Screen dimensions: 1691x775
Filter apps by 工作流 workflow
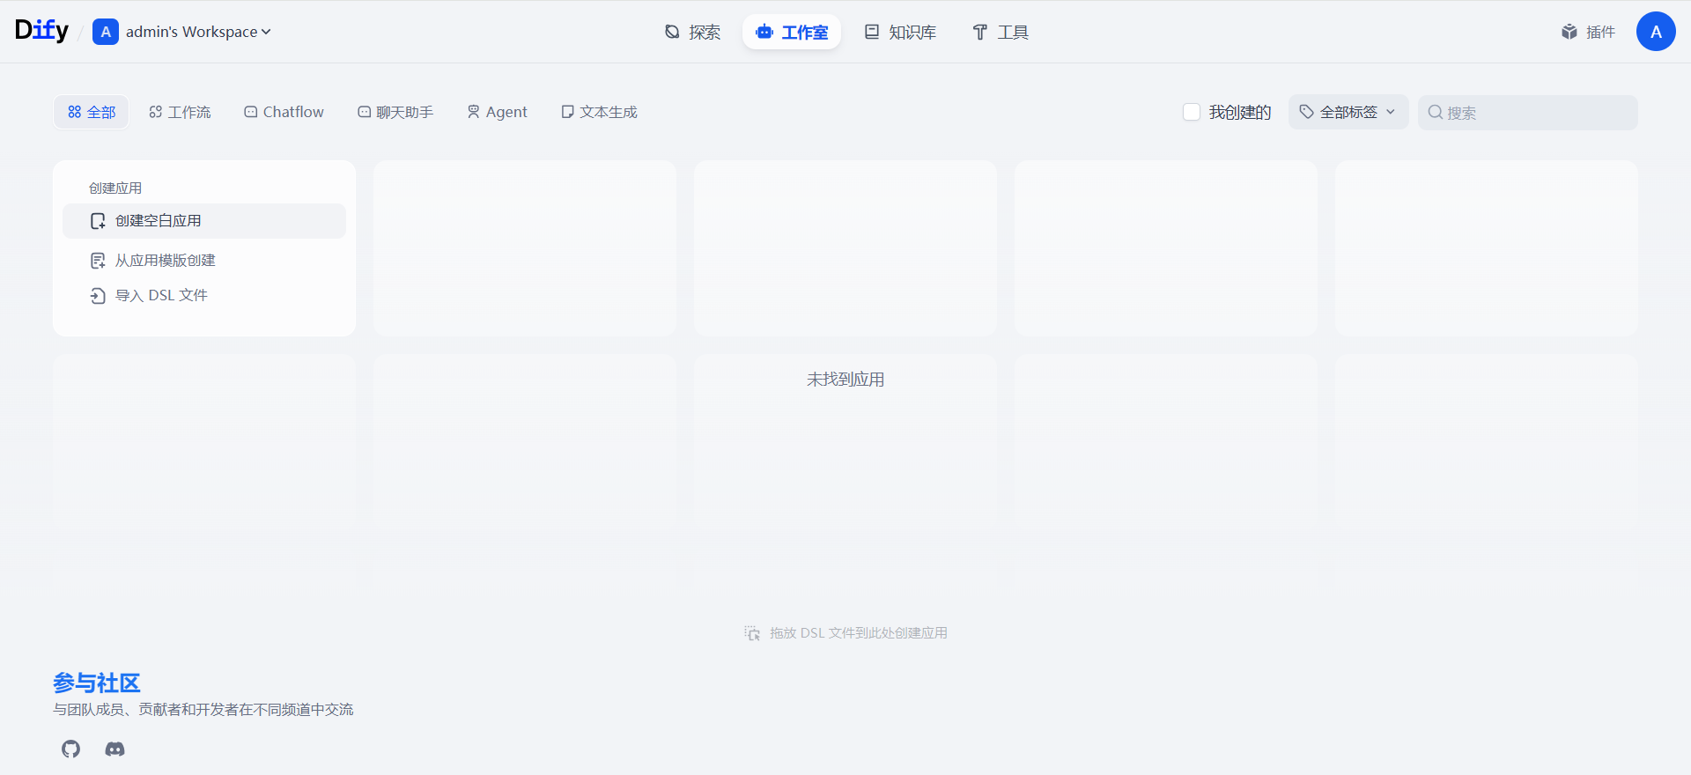tap(180, 112)
